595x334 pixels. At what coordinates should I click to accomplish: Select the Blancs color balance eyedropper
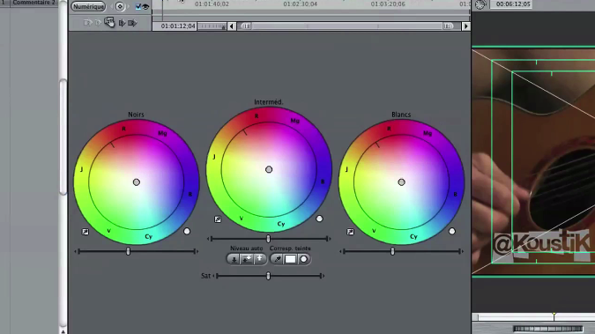[350, 232]
